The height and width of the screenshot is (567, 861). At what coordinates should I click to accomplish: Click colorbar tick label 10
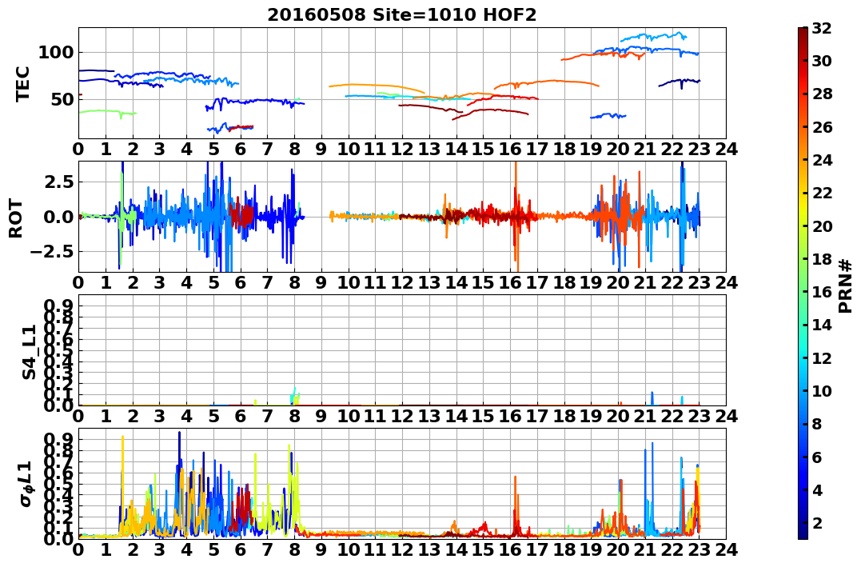click(x=822, y=390)
